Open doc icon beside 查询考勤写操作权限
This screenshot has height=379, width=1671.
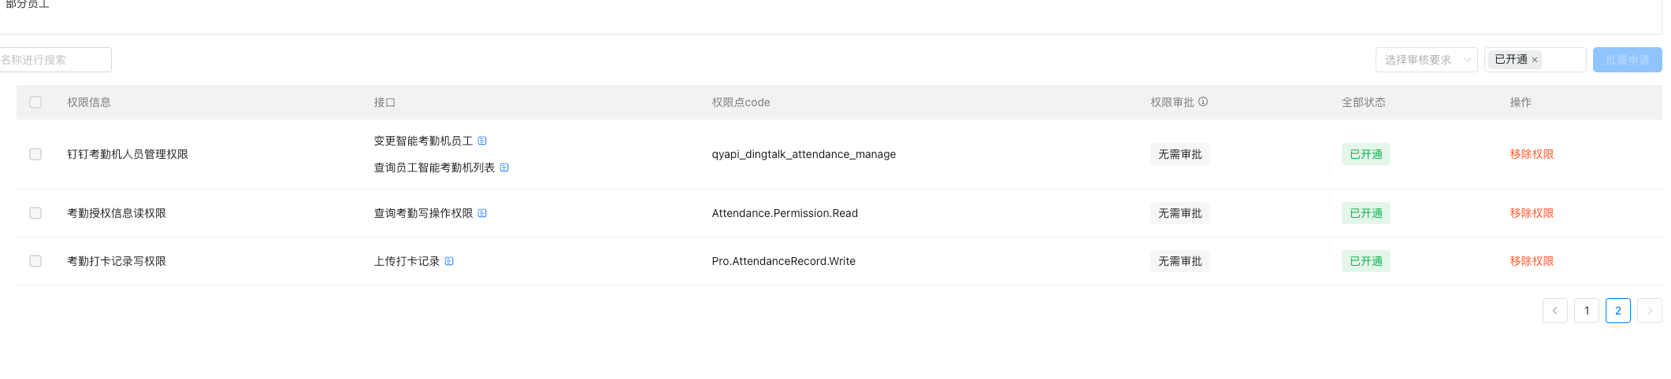tap(482, 213)
